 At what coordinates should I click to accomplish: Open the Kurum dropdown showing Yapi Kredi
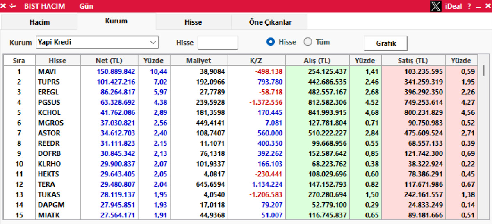point(97,42)
